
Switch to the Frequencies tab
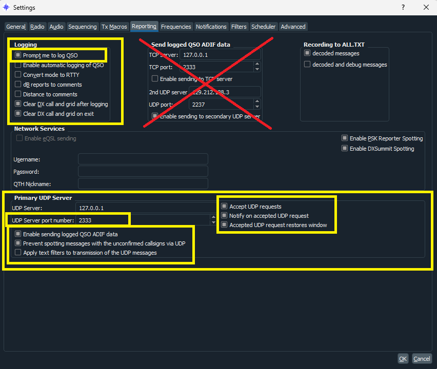176,27
